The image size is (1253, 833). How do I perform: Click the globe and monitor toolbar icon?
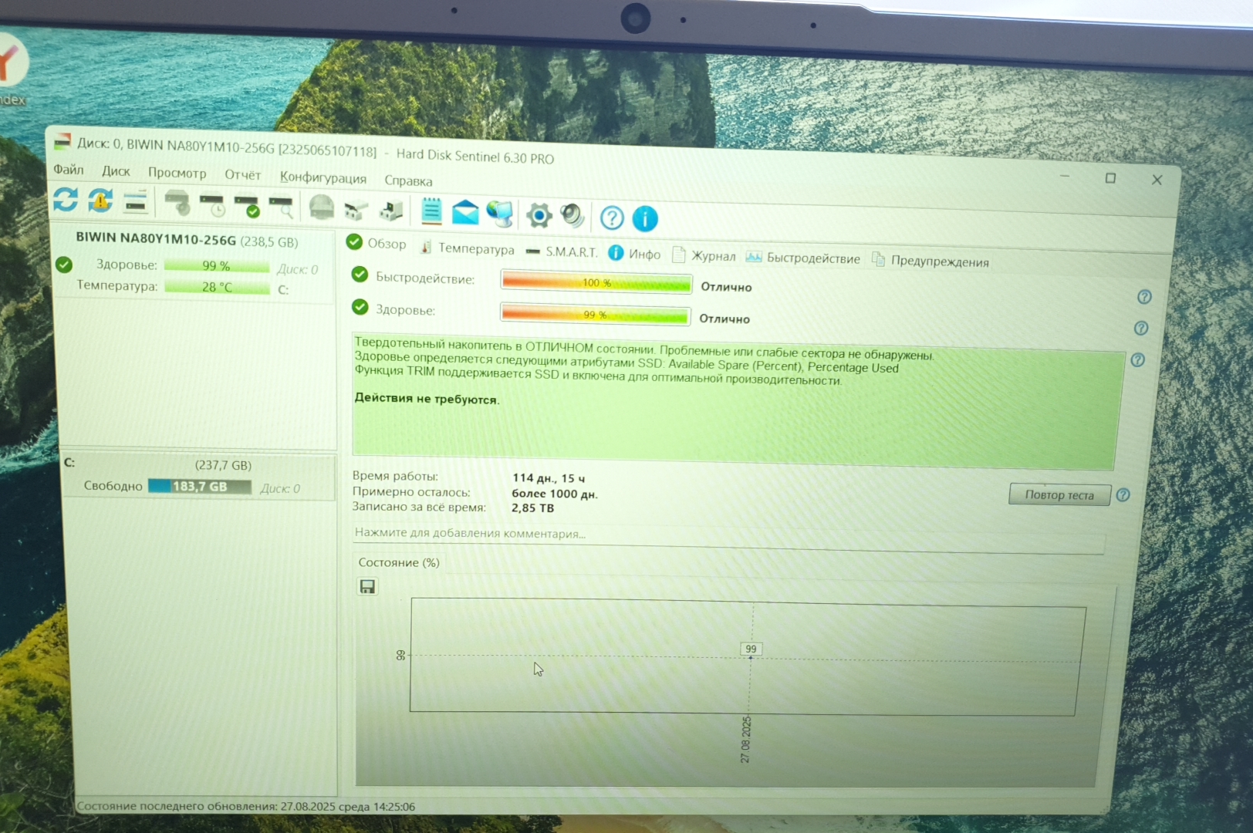click(501, 214)
